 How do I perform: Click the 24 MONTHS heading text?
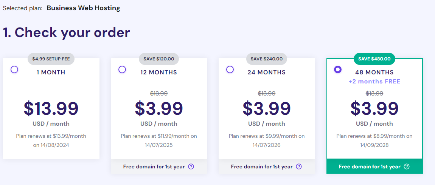[x=267, y=72]
